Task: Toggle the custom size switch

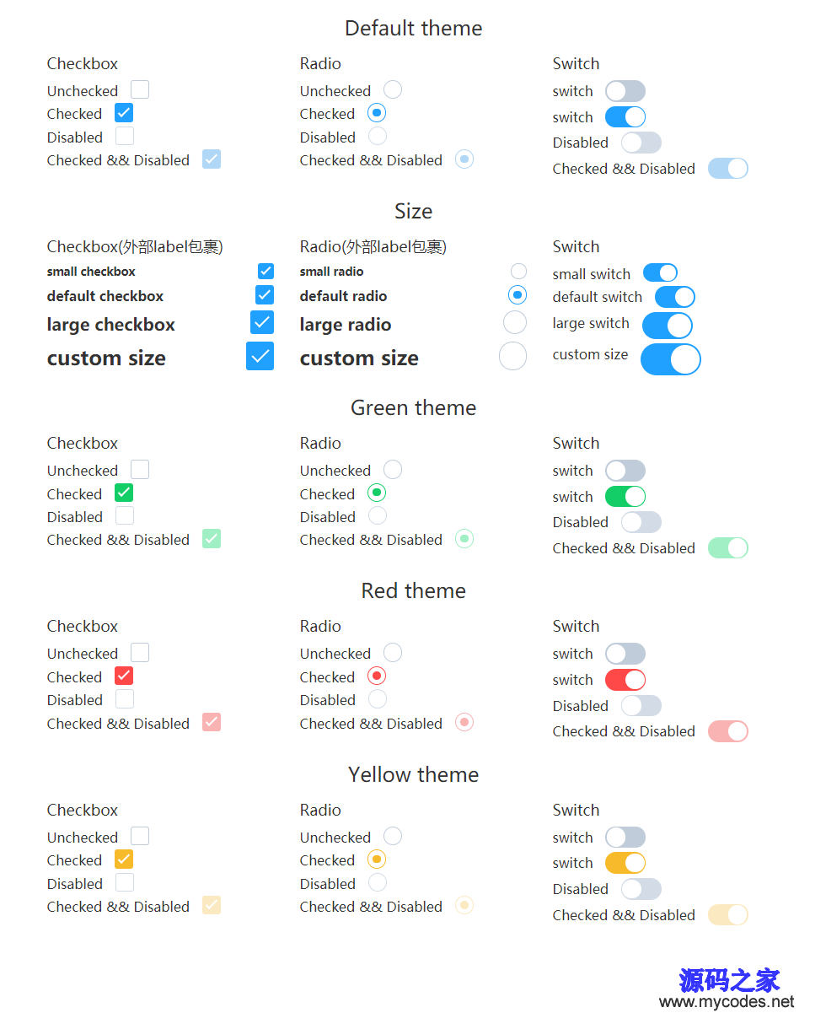Action: click(671, 359)
